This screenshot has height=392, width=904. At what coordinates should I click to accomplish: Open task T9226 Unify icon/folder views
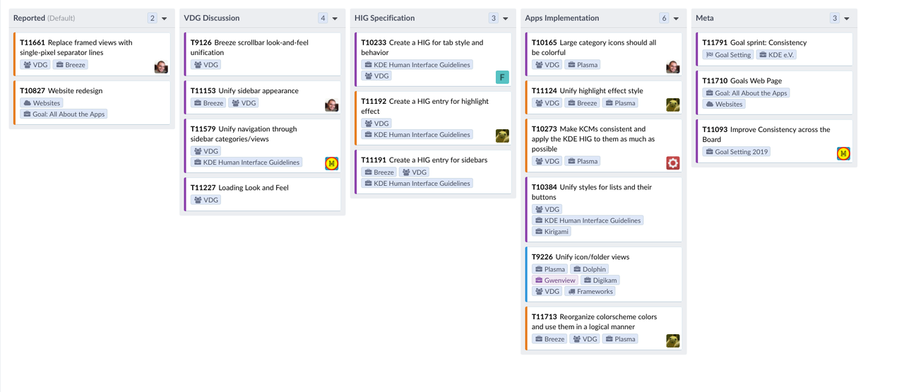pyautogui.click(x=581, y=257)
